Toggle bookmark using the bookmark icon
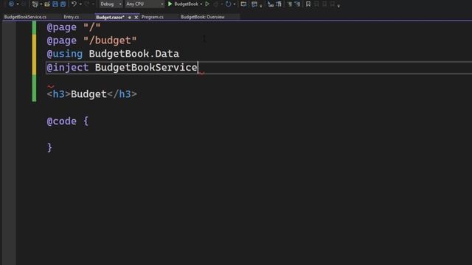The width and height of the screenshot is (472, 265). click(x=308, y=4)
